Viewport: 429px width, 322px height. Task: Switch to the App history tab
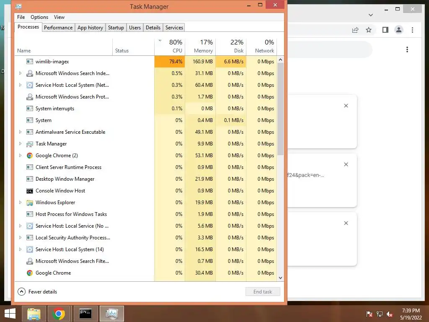point(90,28)
